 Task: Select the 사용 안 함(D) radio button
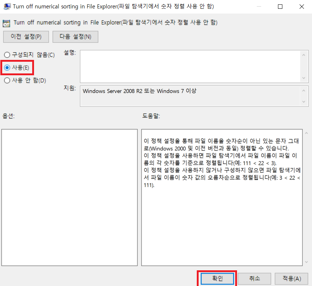(25, 80)
